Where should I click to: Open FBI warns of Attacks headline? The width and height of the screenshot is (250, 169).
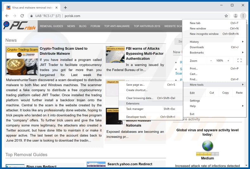[x=145, y=54]
